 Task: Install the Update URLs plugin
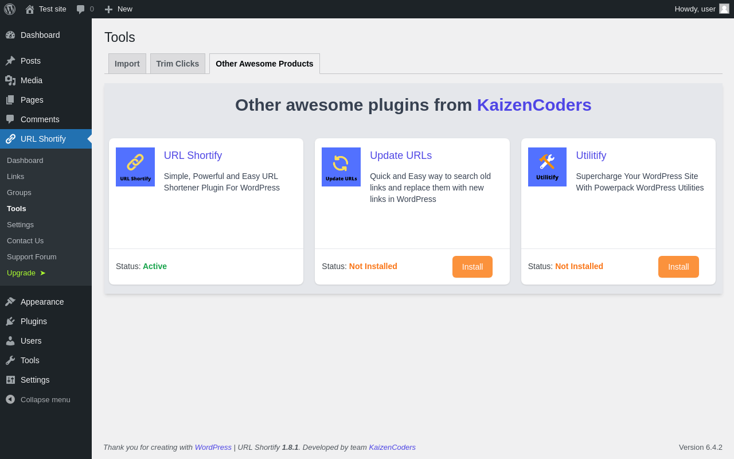point(473,267)
